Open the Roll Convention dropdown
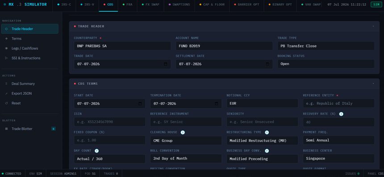Screen dimensions: 384x177 click(186, 158)
